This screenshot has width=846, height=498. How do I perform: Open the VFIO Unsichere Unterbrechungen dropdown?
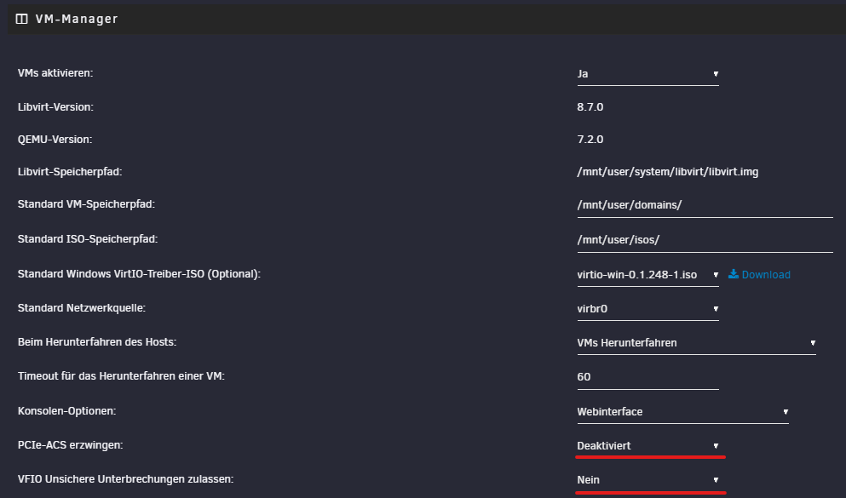(x=647, y=479)
